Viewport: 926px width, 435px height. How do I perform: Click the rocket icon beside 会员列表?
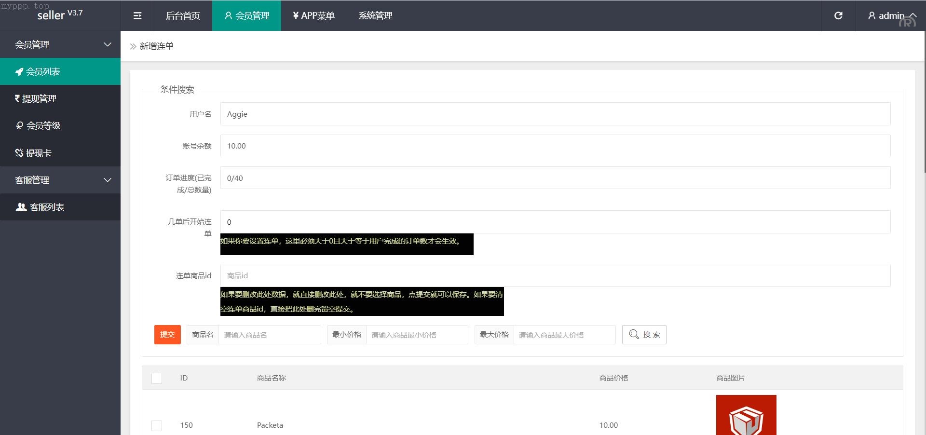19,72
